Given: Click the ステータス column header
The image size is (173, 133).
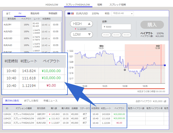Looking at the screenshot, I should 85,108.
